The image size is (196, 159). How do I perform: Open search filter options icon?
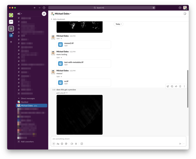point(154,8)
